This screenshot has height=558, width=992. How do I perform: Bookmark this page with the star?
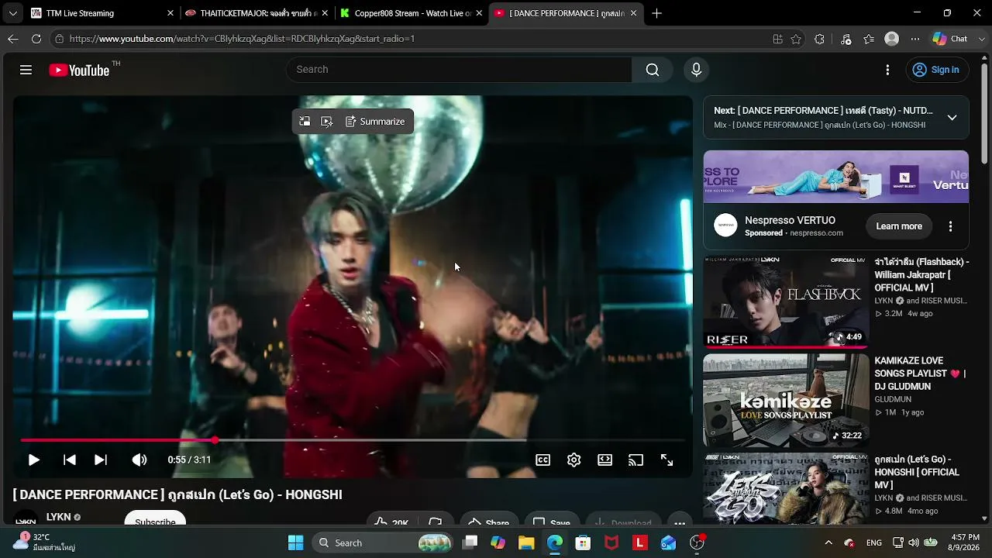(x=796, y=39)
